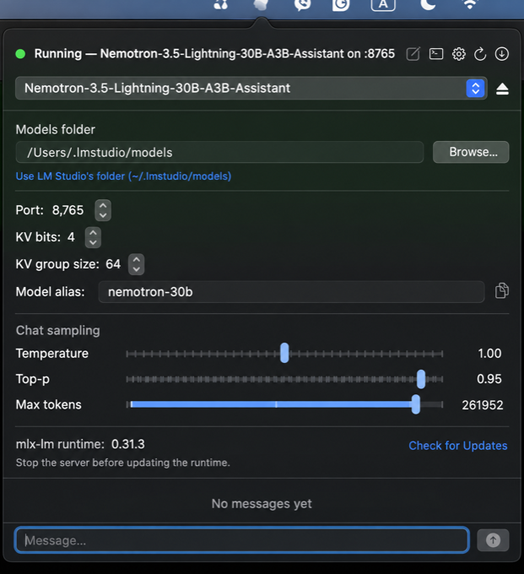This screenshot has width=524, height=574.
Task: Click Top-p value 0.95
Action: (x=489, y=379)
